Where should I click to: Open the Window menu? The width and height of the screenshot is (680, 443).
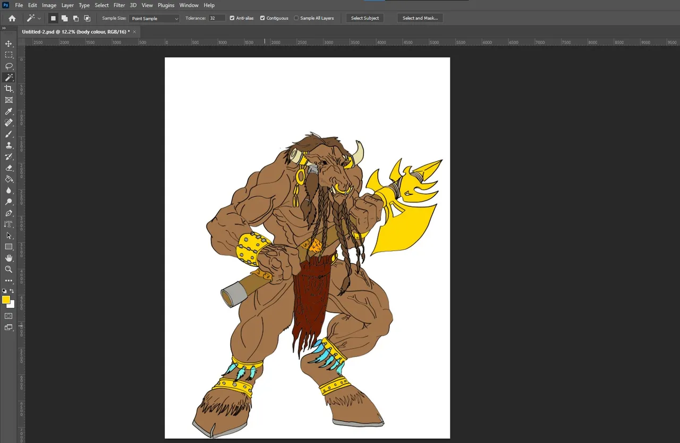(189, 5)
